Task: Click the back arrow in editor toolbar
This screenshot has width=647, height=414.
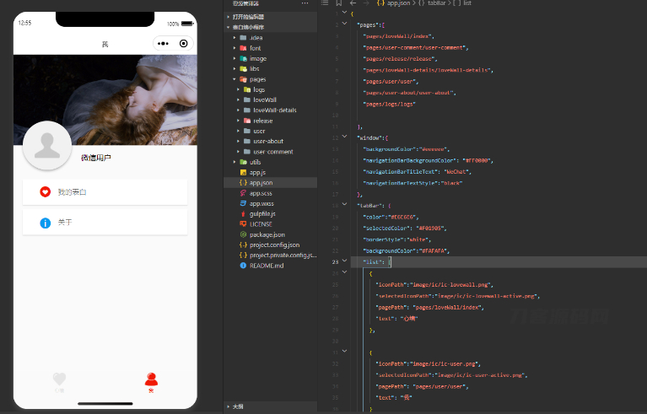Action: pos(353,3)
